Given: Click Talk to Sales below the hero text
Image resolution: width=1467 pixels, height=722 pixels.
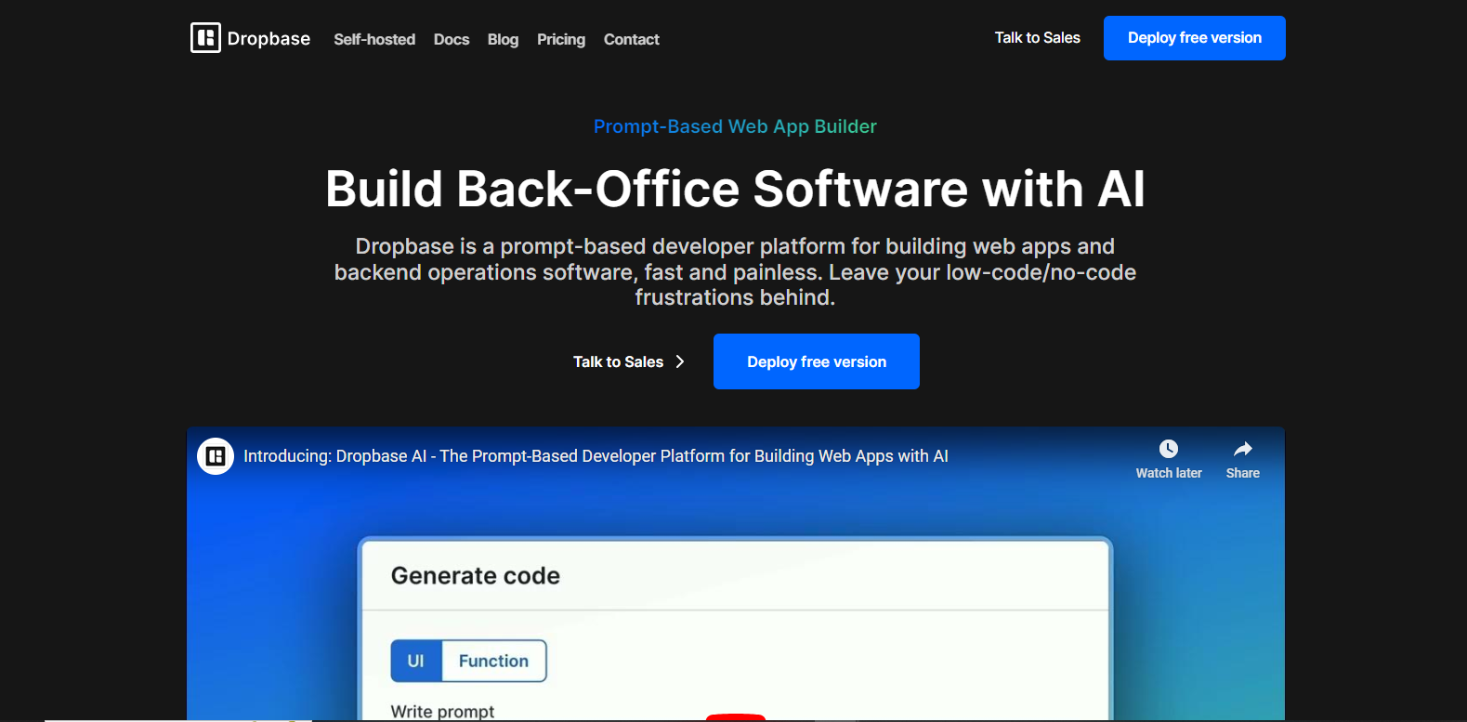Looking at the screenshot, I should pyautogui.click(x=618, y=361).
